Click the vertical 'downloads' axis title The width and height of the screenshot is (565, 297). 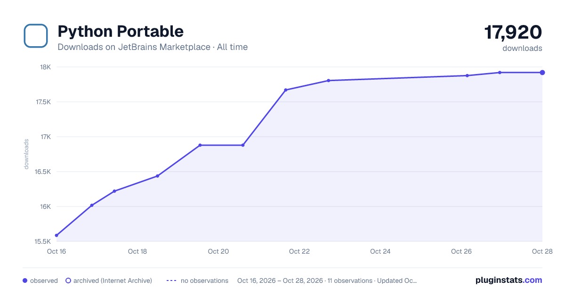(26, 154)
